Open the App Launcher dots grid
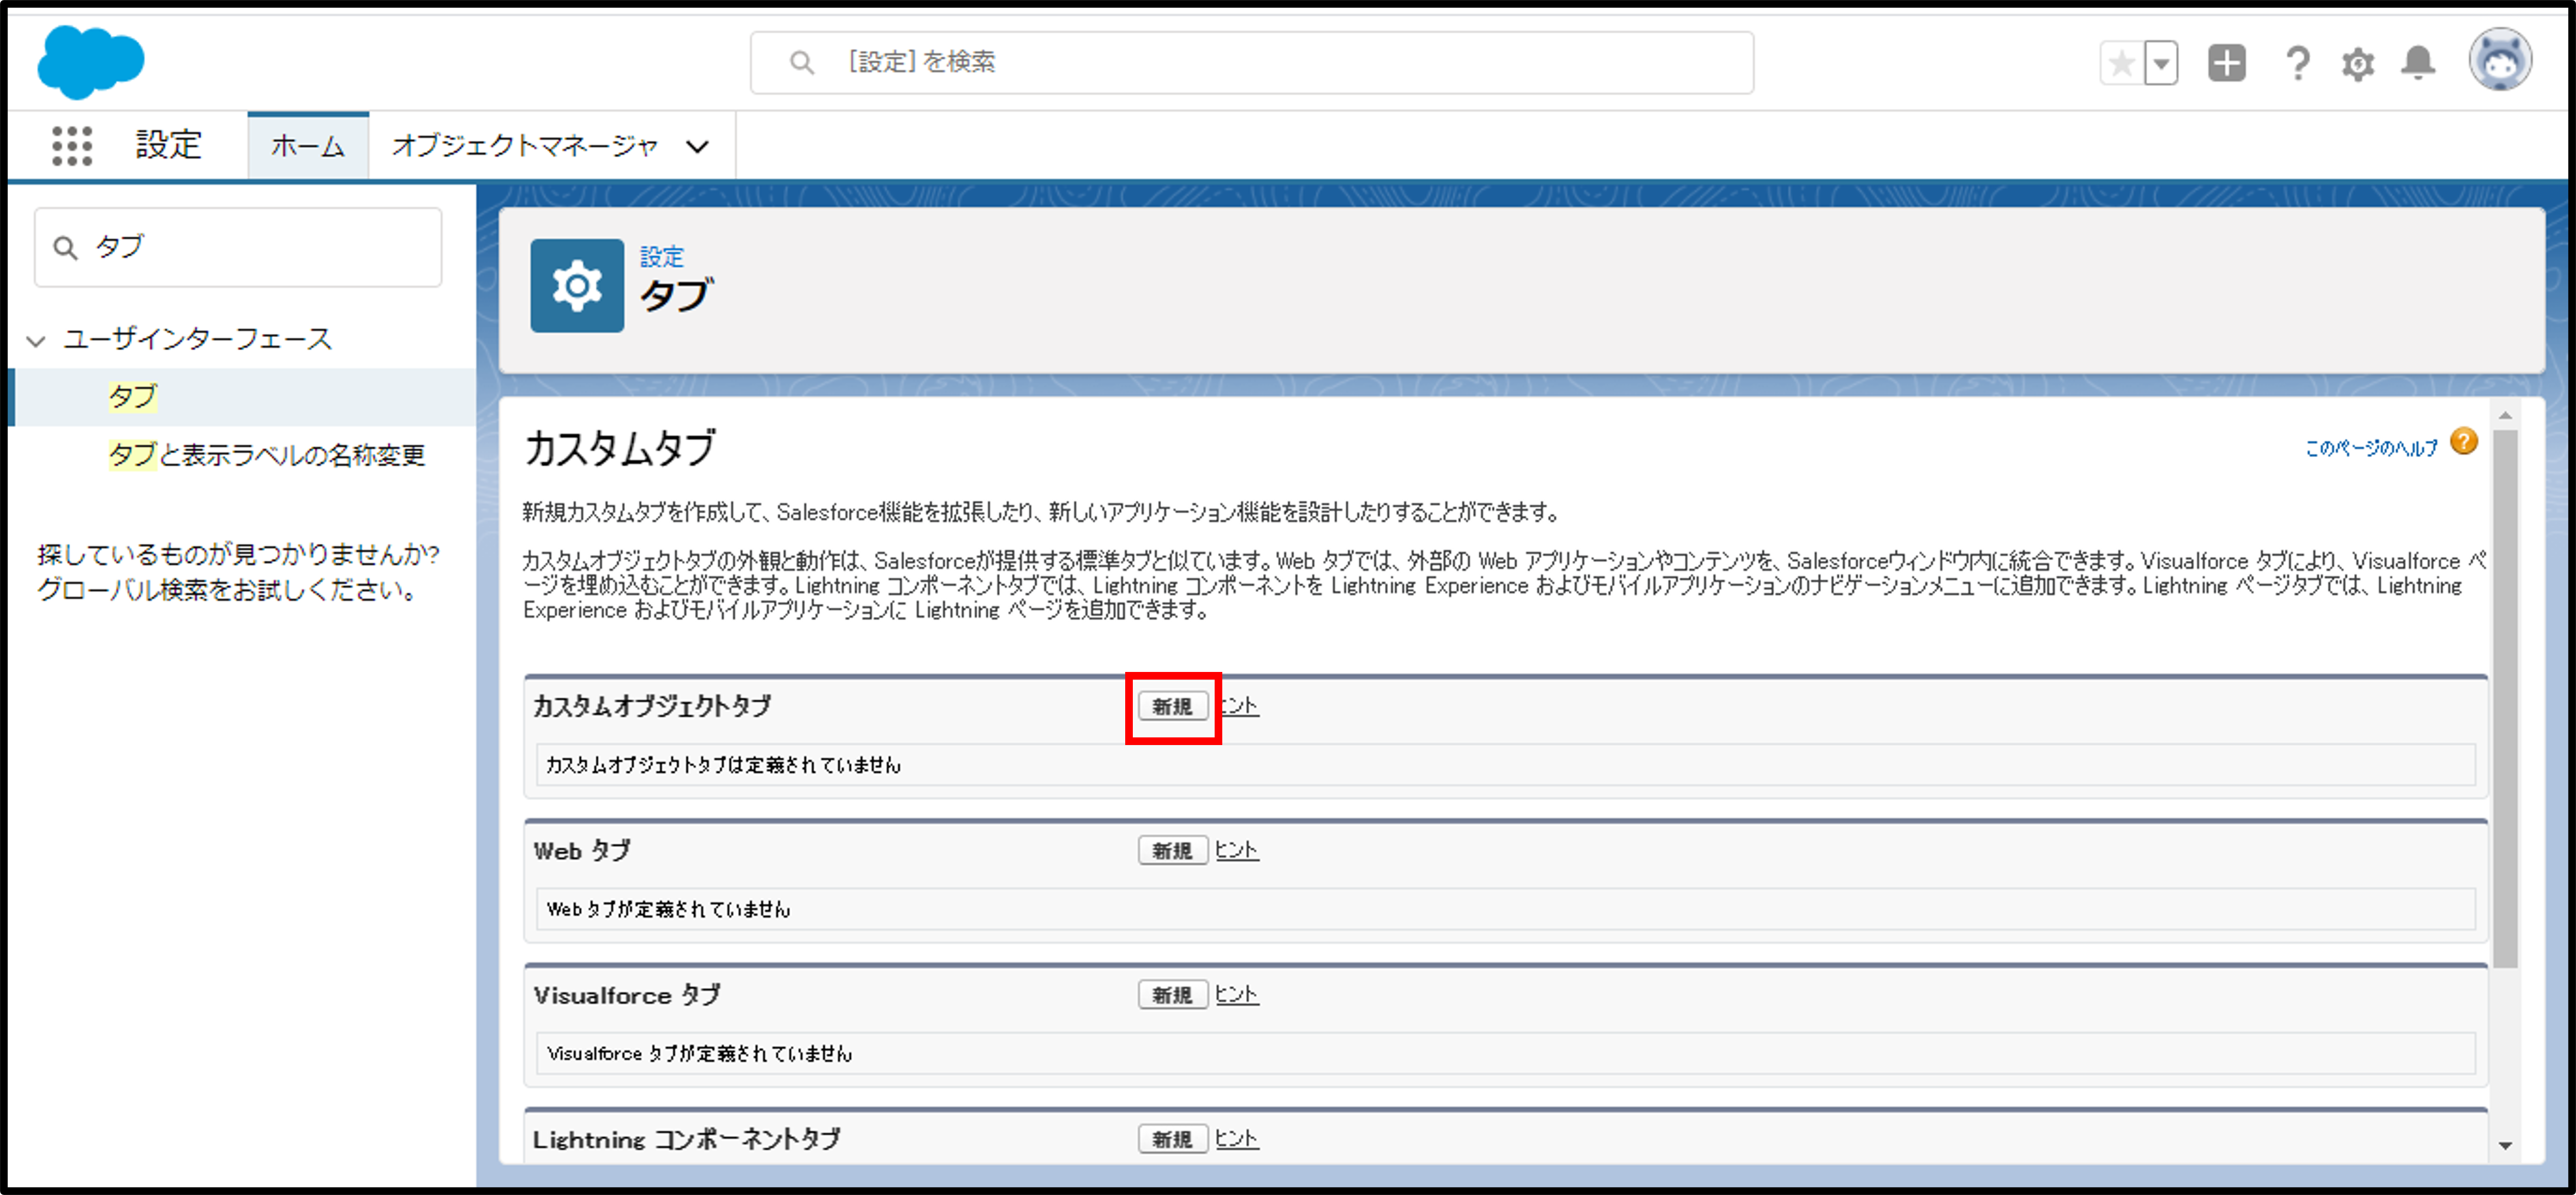This screenshot has width=2576, height=1195. click(x=72, y=146)
